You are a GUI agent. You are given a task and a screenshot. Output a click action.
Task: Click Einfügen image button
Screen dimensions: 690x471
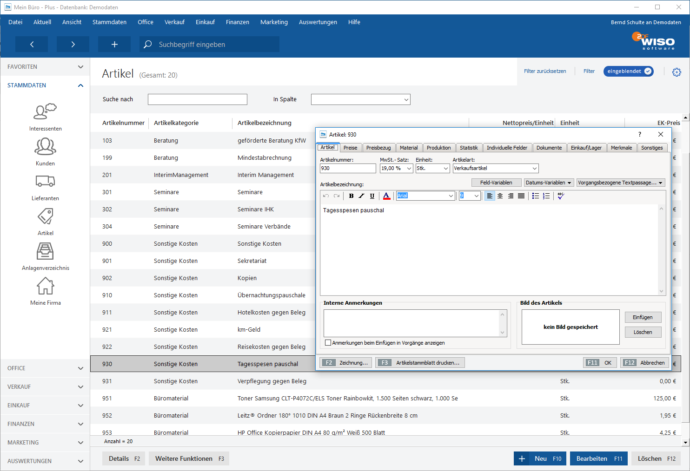(x=643, y=317)
